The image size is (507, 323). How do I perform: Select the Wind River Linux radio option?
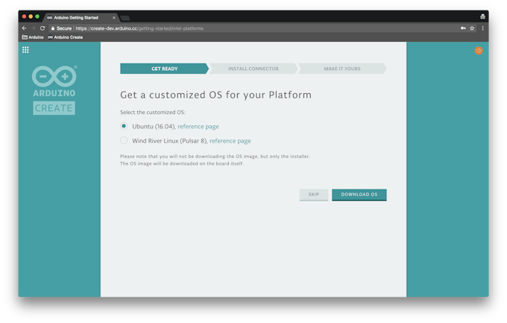click(x=124, y=140)
